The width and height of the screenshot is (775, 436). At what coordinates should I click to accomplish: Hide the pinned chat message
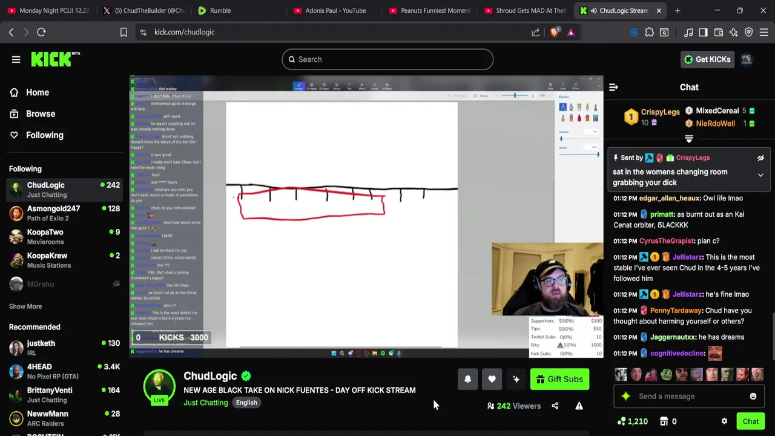[x=760, y=158]
